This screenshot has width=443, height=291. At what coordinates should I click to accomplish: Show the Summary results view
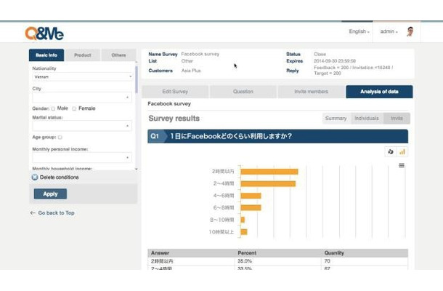coord(336,119)
